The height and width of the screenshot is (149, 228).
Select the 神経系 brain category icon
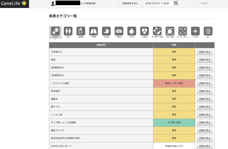[x=119, y=31]
